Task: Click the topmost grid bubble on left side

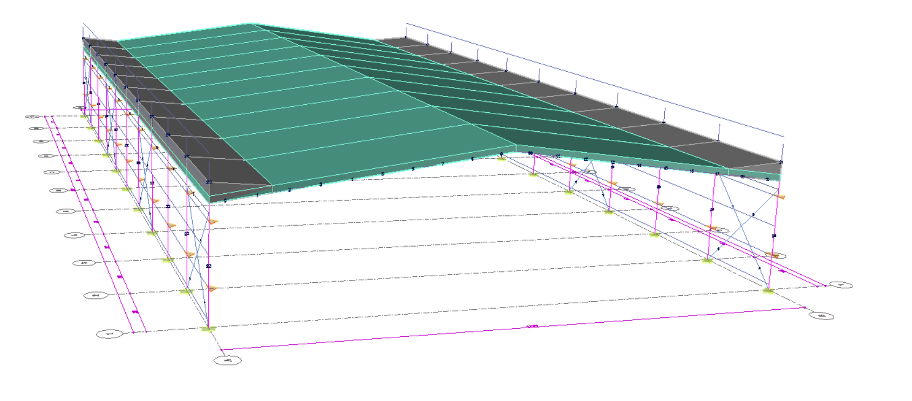Action: pos(32,117)
